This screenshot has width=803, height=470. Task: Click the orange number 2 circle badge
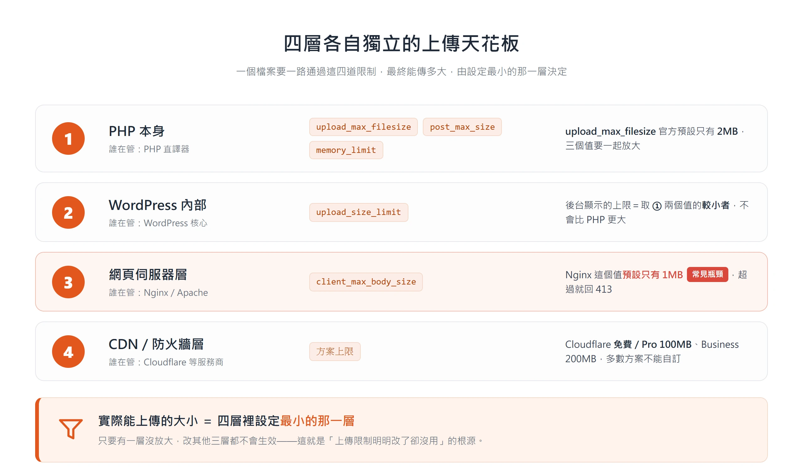coord(68,212)
